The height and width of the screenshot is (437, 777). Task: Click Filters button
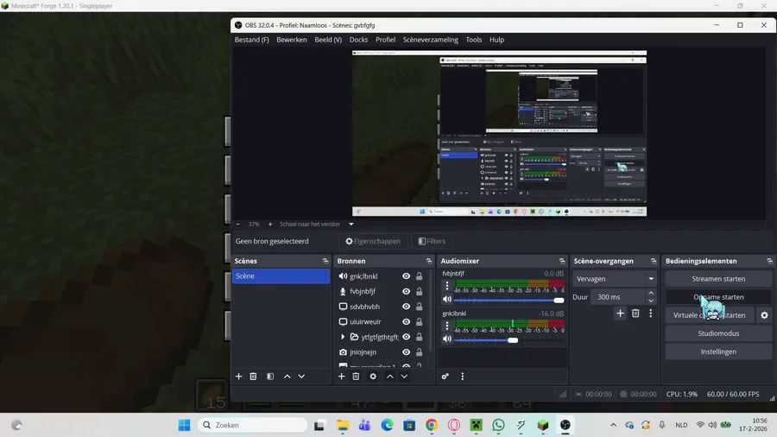pyautogui.click(x=432, y=241)
